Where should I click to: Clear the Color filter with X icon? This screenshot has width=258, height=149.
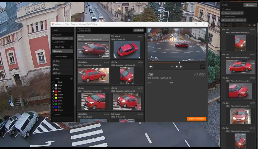(x=72, y=79)
